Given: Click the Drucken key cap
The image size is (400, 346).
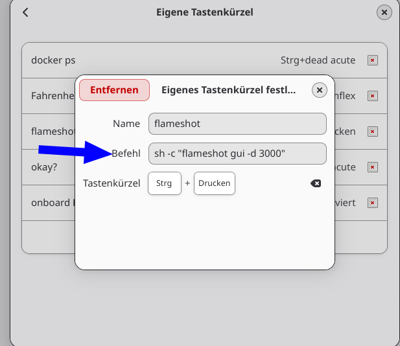Looking at the screenshot, I should point(215,183).
